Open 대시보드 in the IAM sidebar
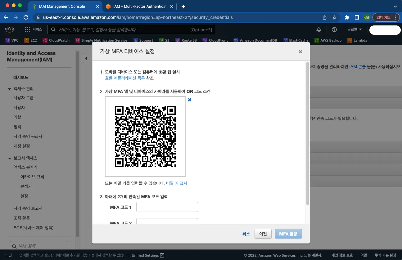The height and width of the screenshot is (260, 402). click(x=21, y=78)
